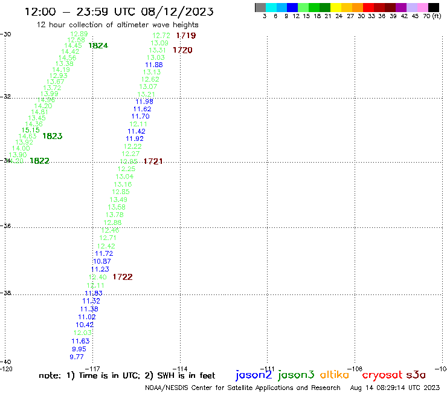Image resolution: width=447 pixels, height=393 pixels.
Task: Click the pass time label 1824
Action: coord(98,46)
